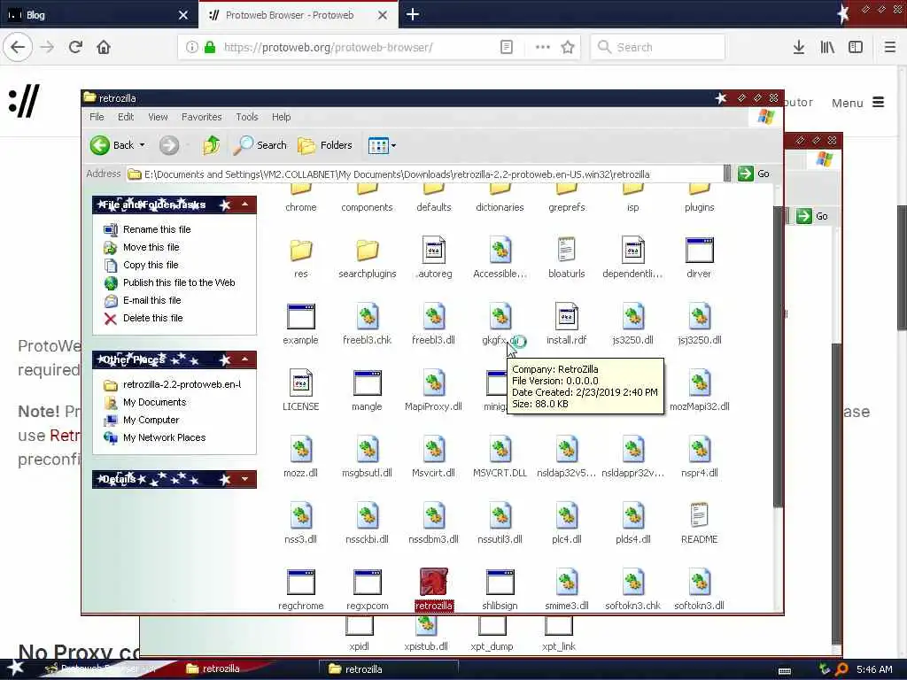Click the Explorer Search toolbar button
This screenshot has height=680, width=907.
tap(260, 145)
